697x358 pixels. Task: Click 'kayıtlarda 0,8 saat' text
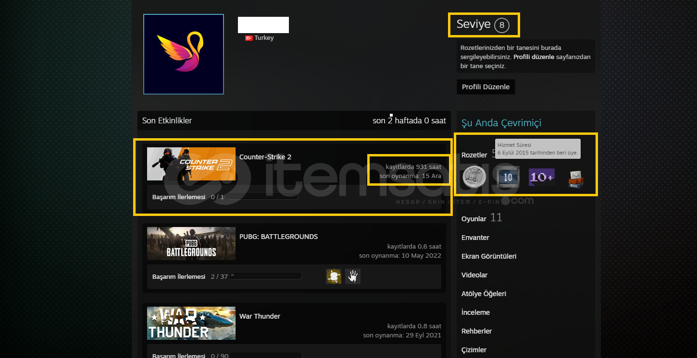414,326
